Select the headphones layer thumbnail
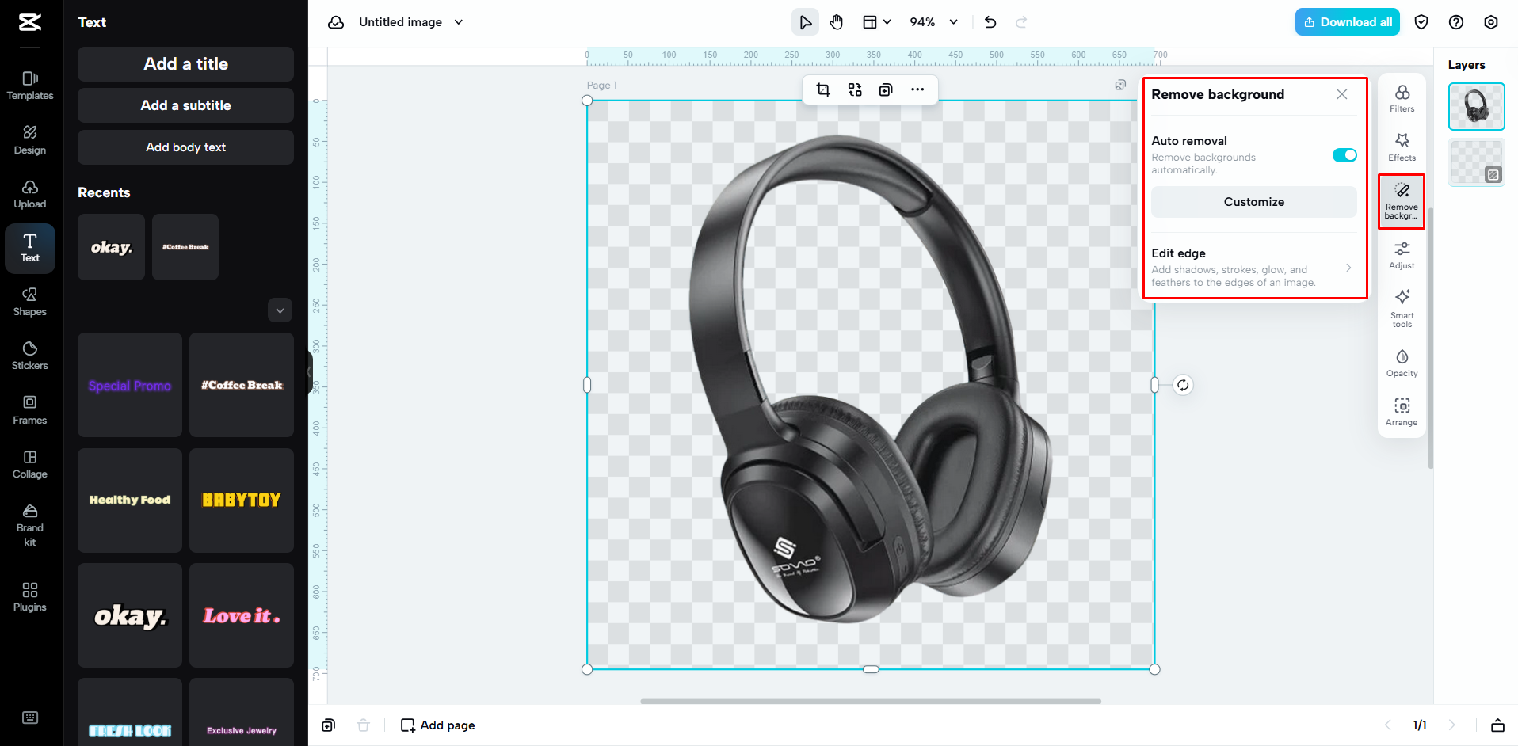The image size is (1518, 746). coord(1475,106)
